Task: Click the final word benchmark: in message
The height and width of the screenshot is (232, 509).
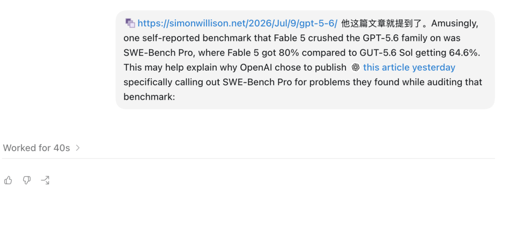Action: (149, 97)
